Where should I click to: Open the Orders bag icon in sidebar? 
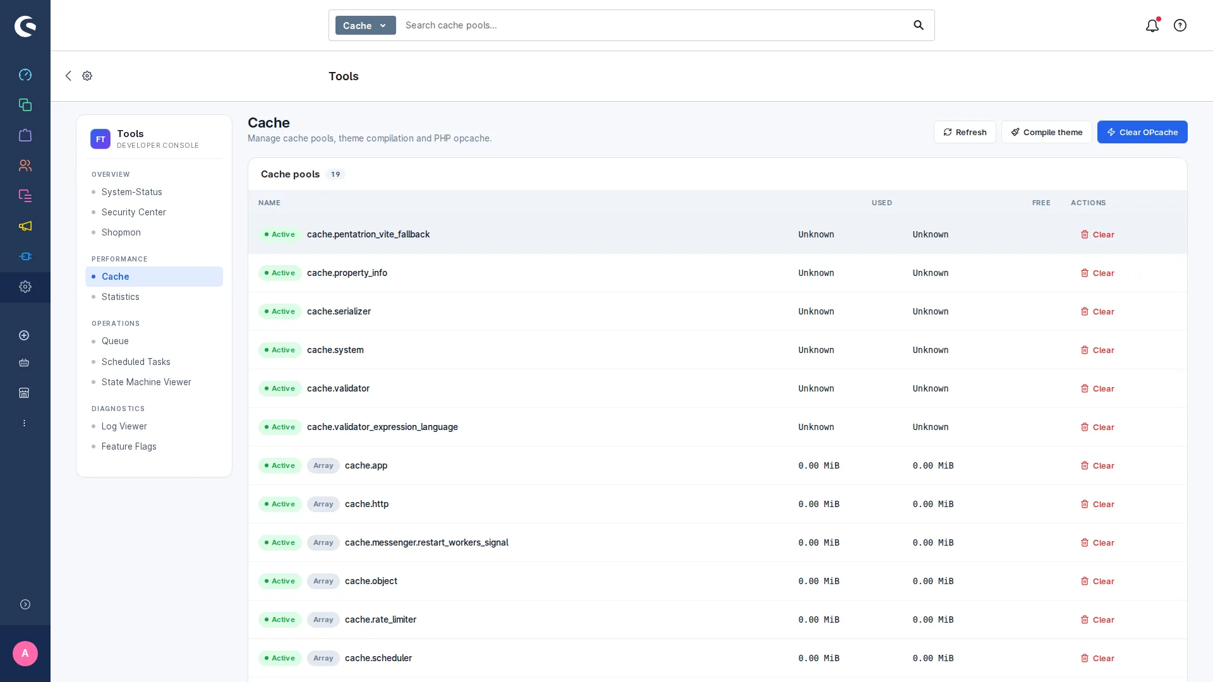tap(25, 135)
